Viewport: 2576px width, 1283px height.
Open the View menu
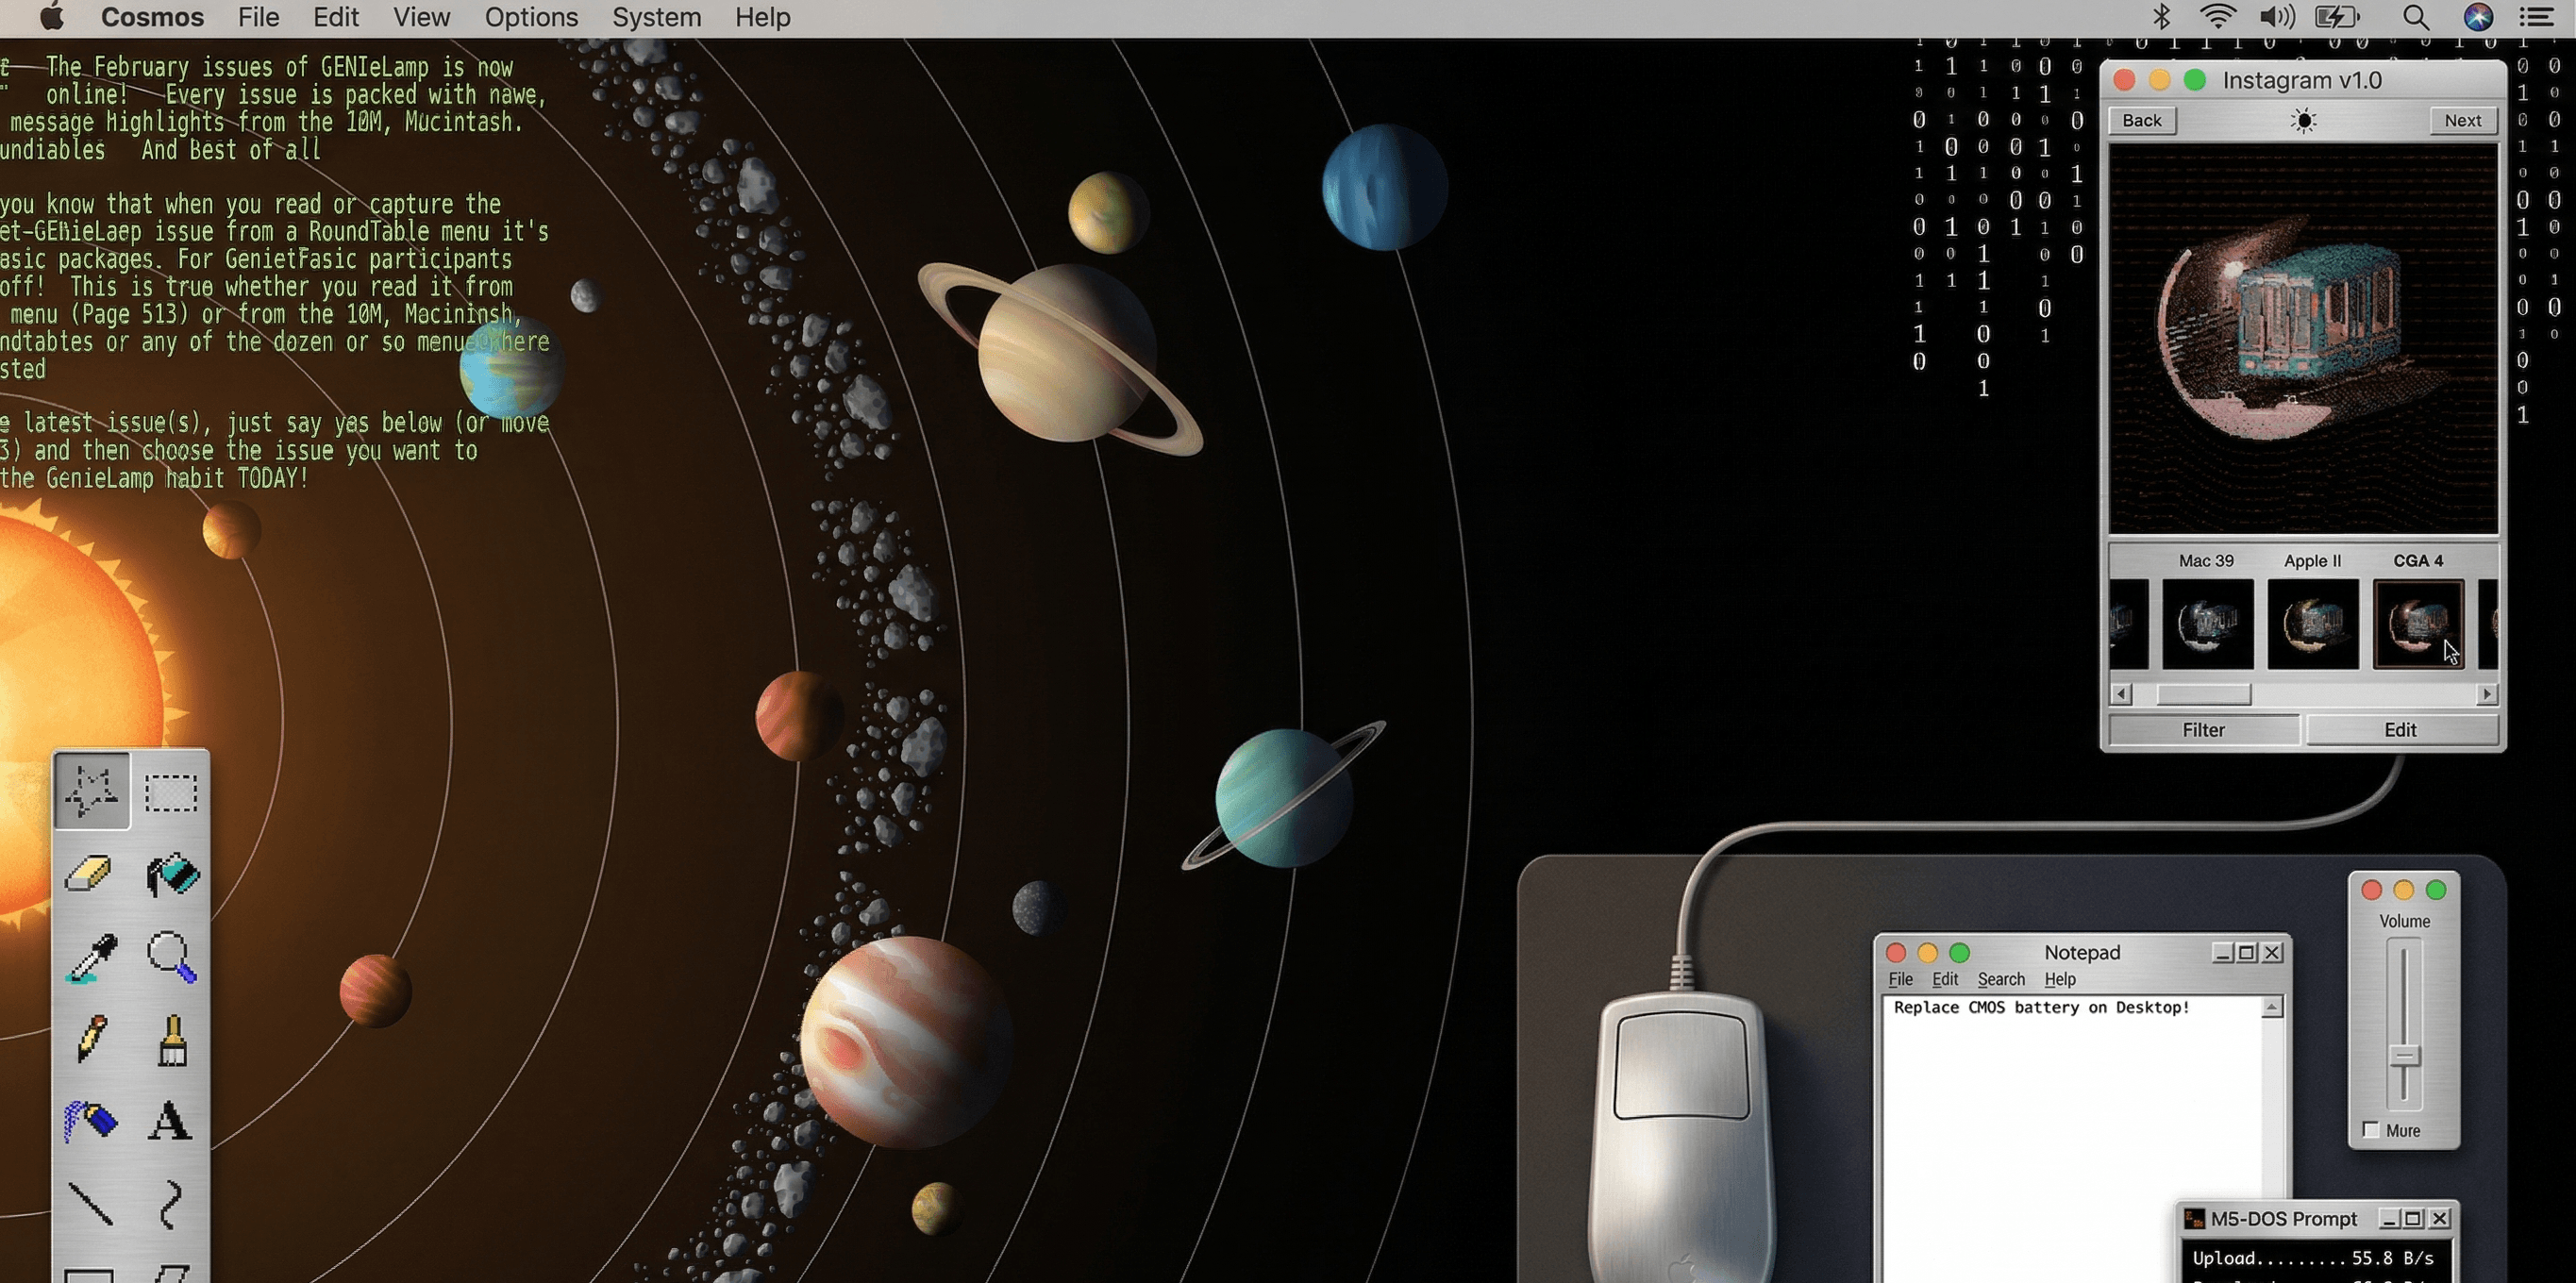pos(421,17)
